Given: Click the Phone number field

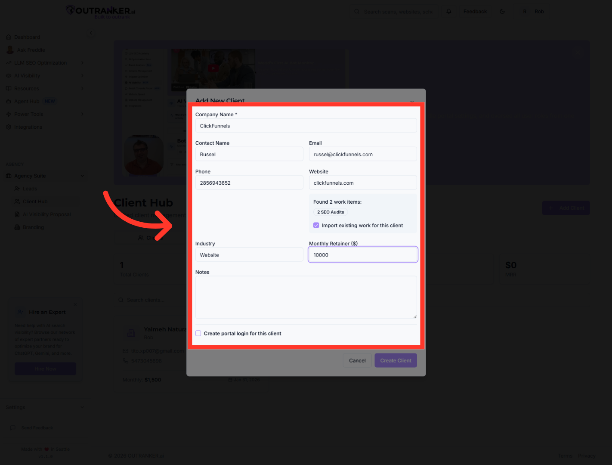Looking at the screenshot, I should coord(249,183).
